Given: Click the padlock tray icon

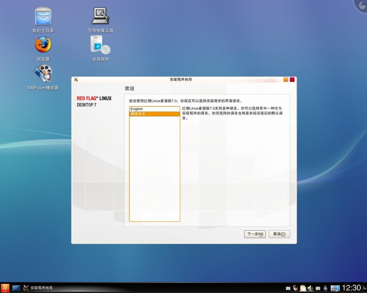Looking at the screenshot, I should (x=325, y=288).
